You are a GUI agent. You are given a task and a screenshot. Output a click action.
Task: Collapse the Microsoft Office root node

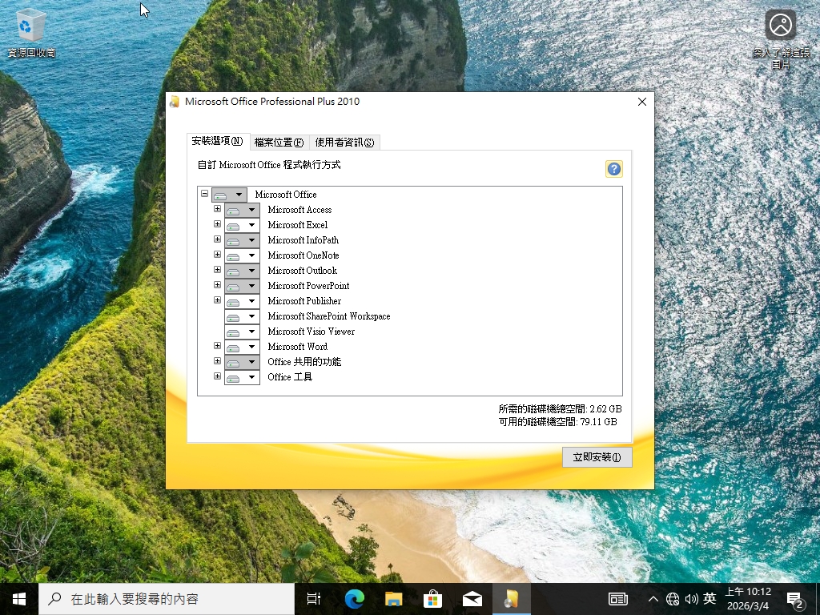204,194
